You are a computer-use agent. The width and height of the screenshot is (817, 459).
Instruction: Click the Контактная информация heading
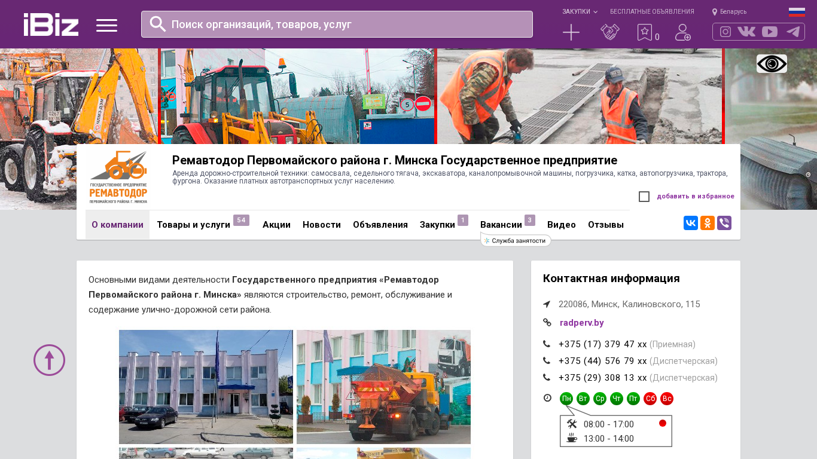(611, 279)
